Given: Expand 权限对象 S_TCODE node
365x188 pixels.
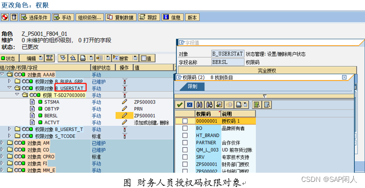Looking at the screenshot, I should (x=10, y=136).
